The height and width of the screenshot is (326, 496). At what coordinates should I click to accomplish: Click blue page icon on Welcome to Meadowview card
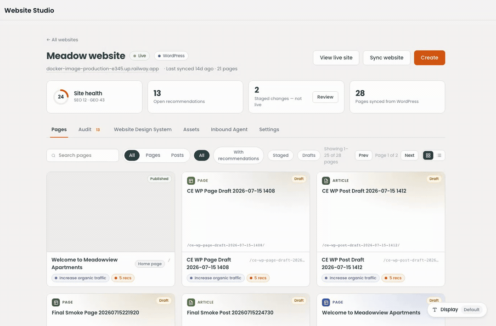point(326,302)
